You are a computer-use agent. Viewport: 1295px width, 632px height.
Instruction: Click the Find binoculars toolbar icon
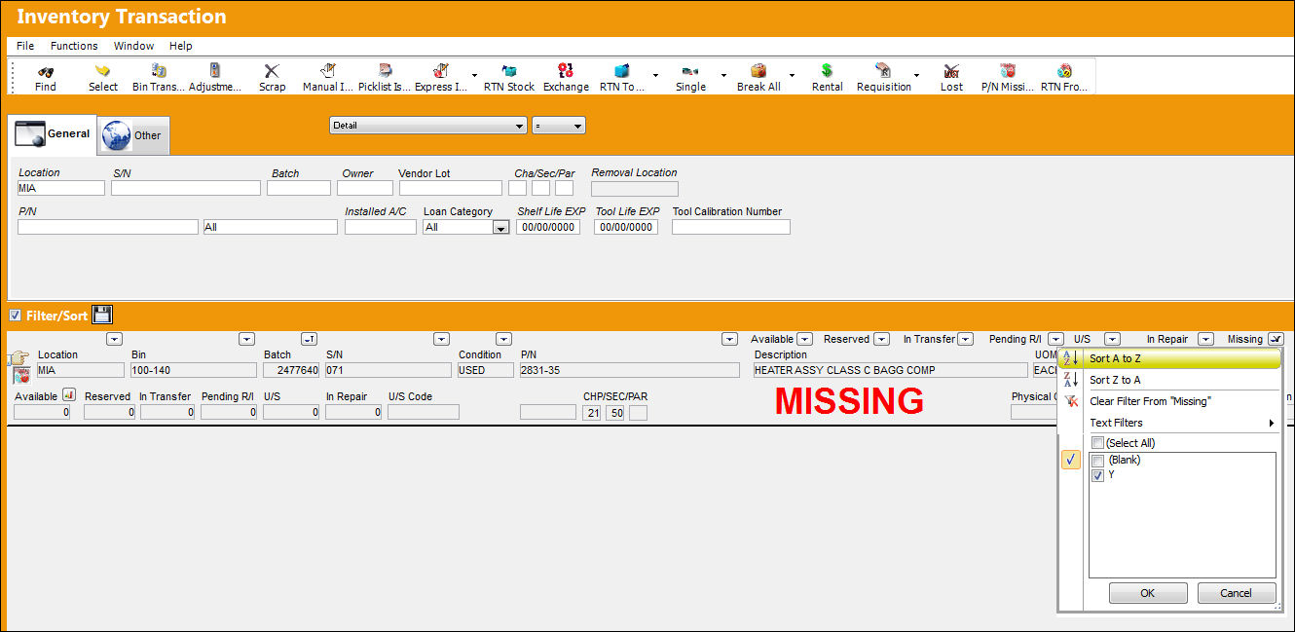(45, 71)
